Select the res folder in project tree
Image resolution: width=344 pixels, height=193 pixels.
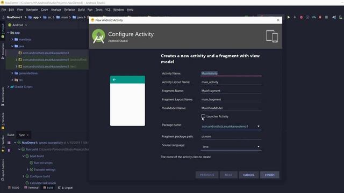point(19,80)
